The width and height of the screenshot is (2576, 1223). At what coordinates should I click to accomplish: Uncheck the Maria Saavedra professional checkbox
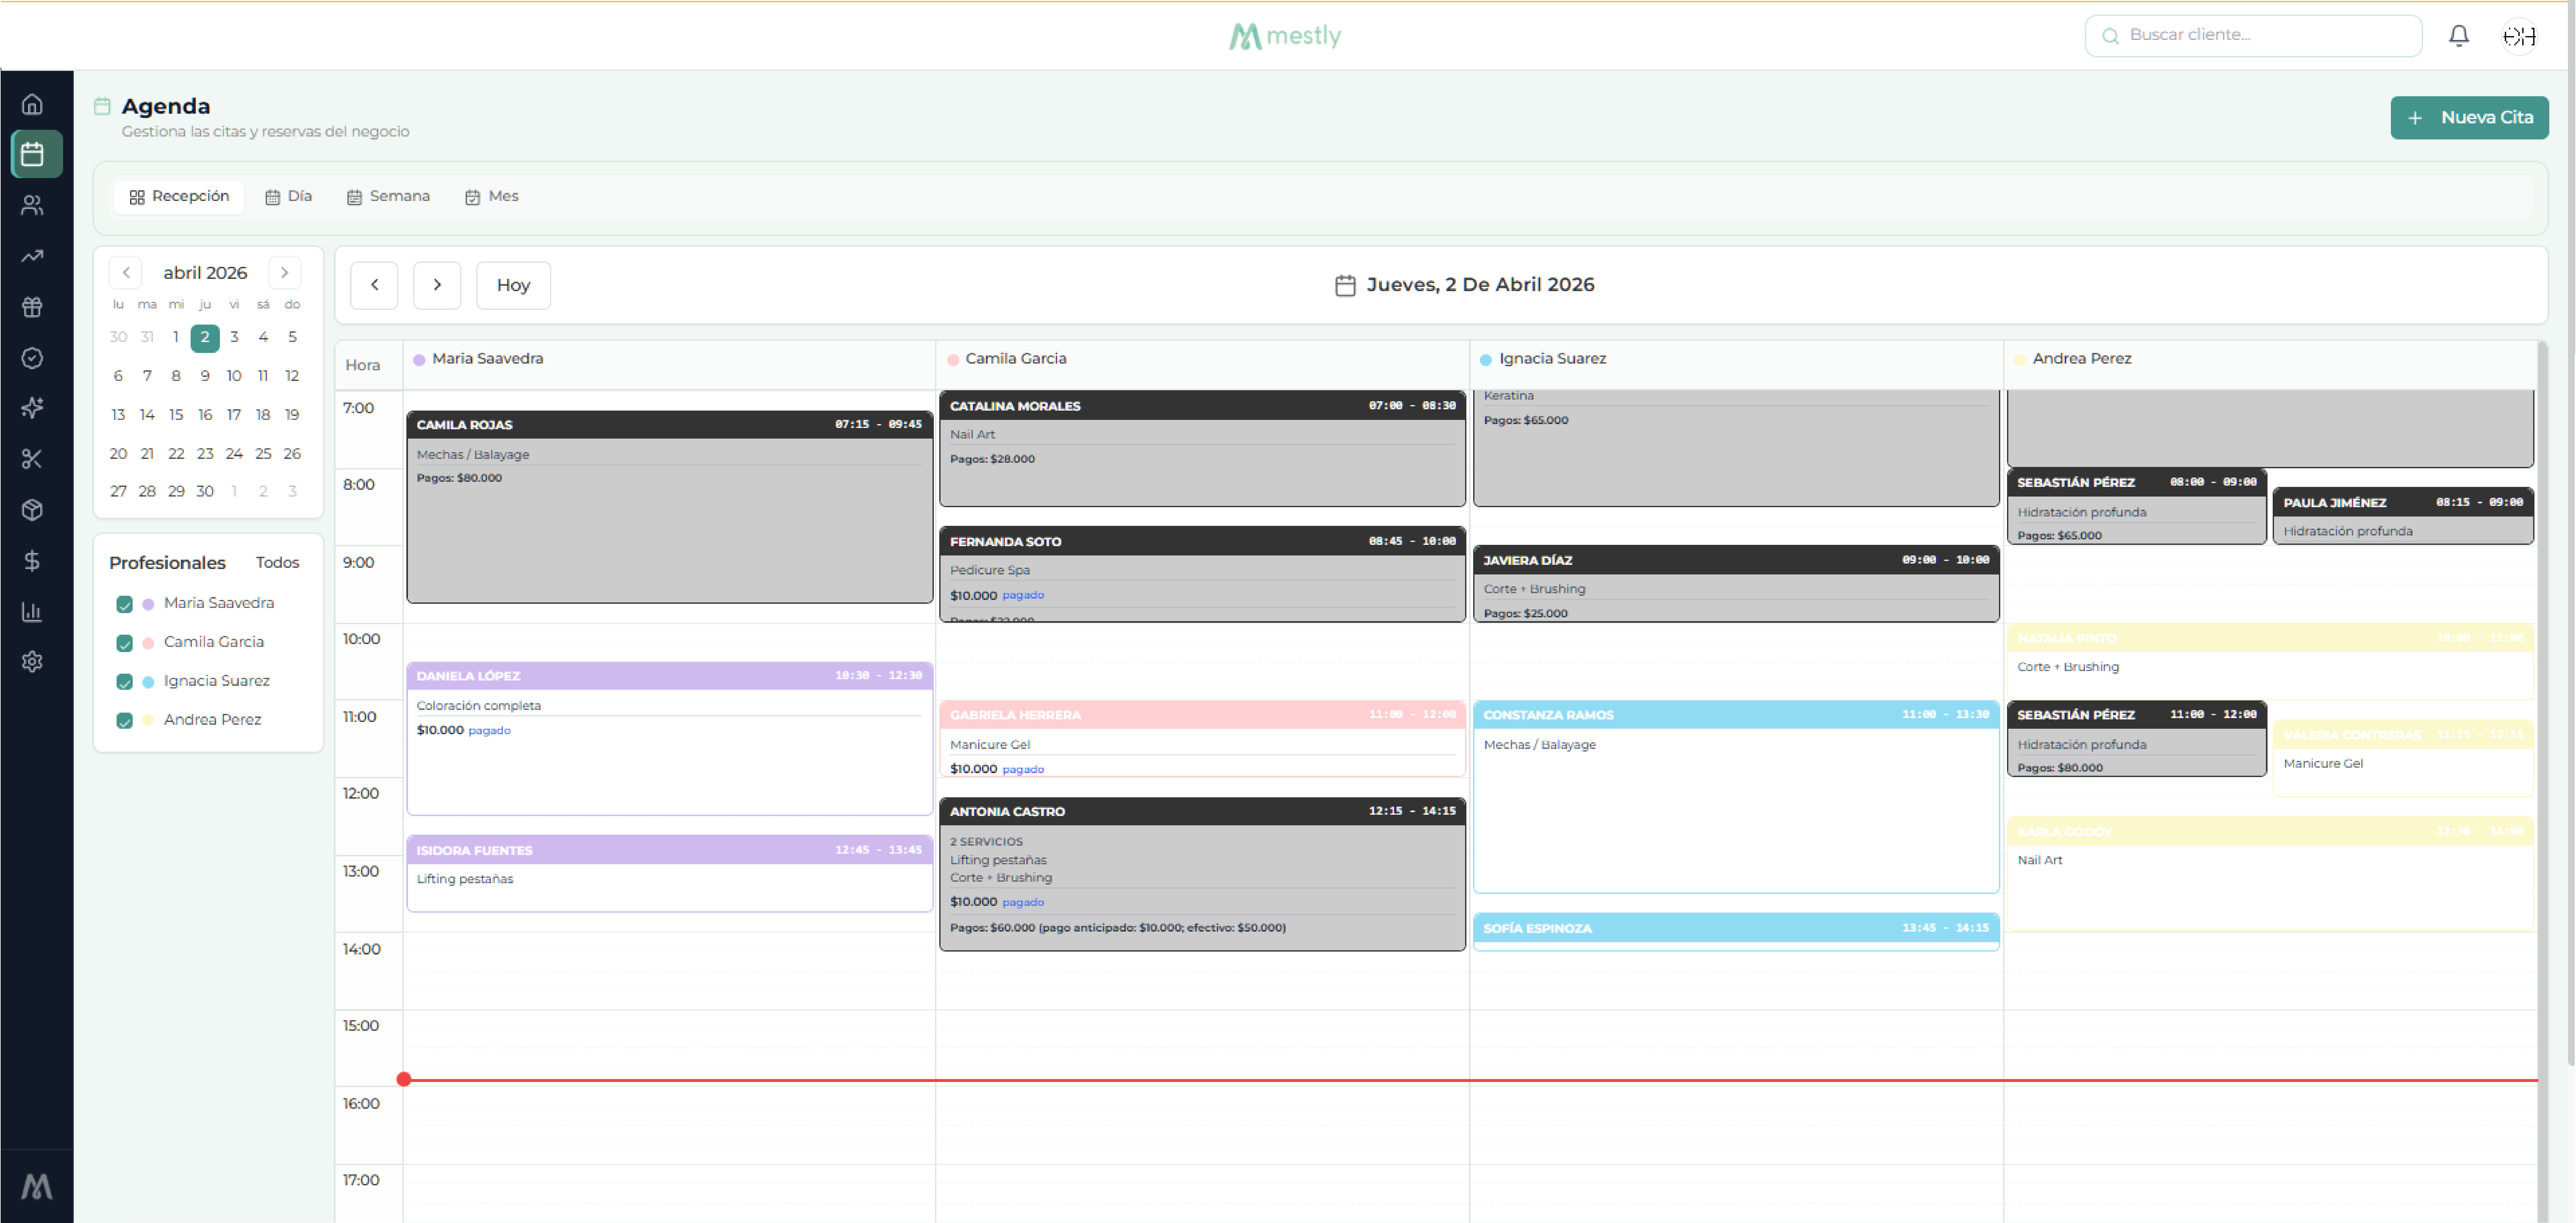125,604
